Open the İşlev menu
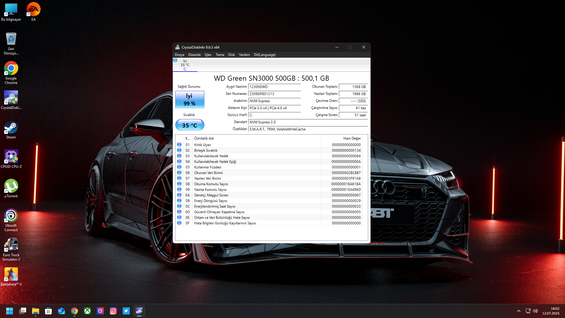 (x=208, y=55)
